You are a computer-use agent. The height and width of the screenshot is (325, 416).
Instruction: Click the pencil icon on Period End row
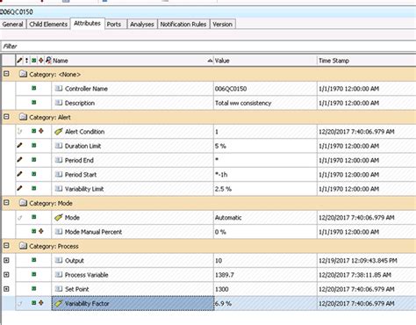pos(19,160)
